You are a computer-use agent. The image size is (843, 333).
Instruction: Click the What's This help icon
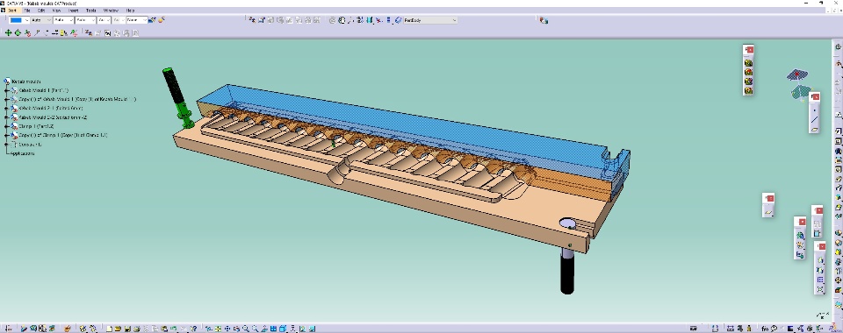click(193, 329)
